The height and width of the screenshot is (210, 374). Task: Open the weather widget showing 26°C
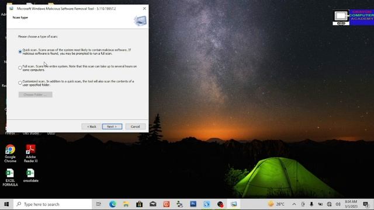tap(276, 204)
